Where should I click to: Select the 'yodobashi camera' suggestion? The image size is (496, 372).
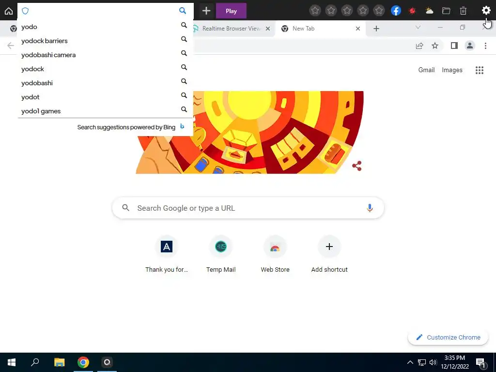105,55
